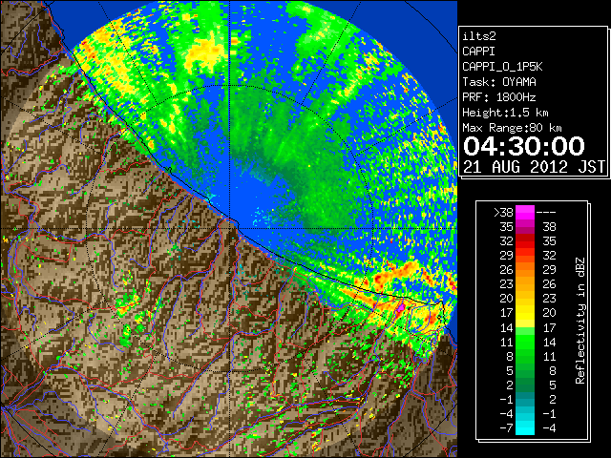Click the bright magenta swatch at the scale's top
The image size is (611, 458).
(x=525, y=212)
